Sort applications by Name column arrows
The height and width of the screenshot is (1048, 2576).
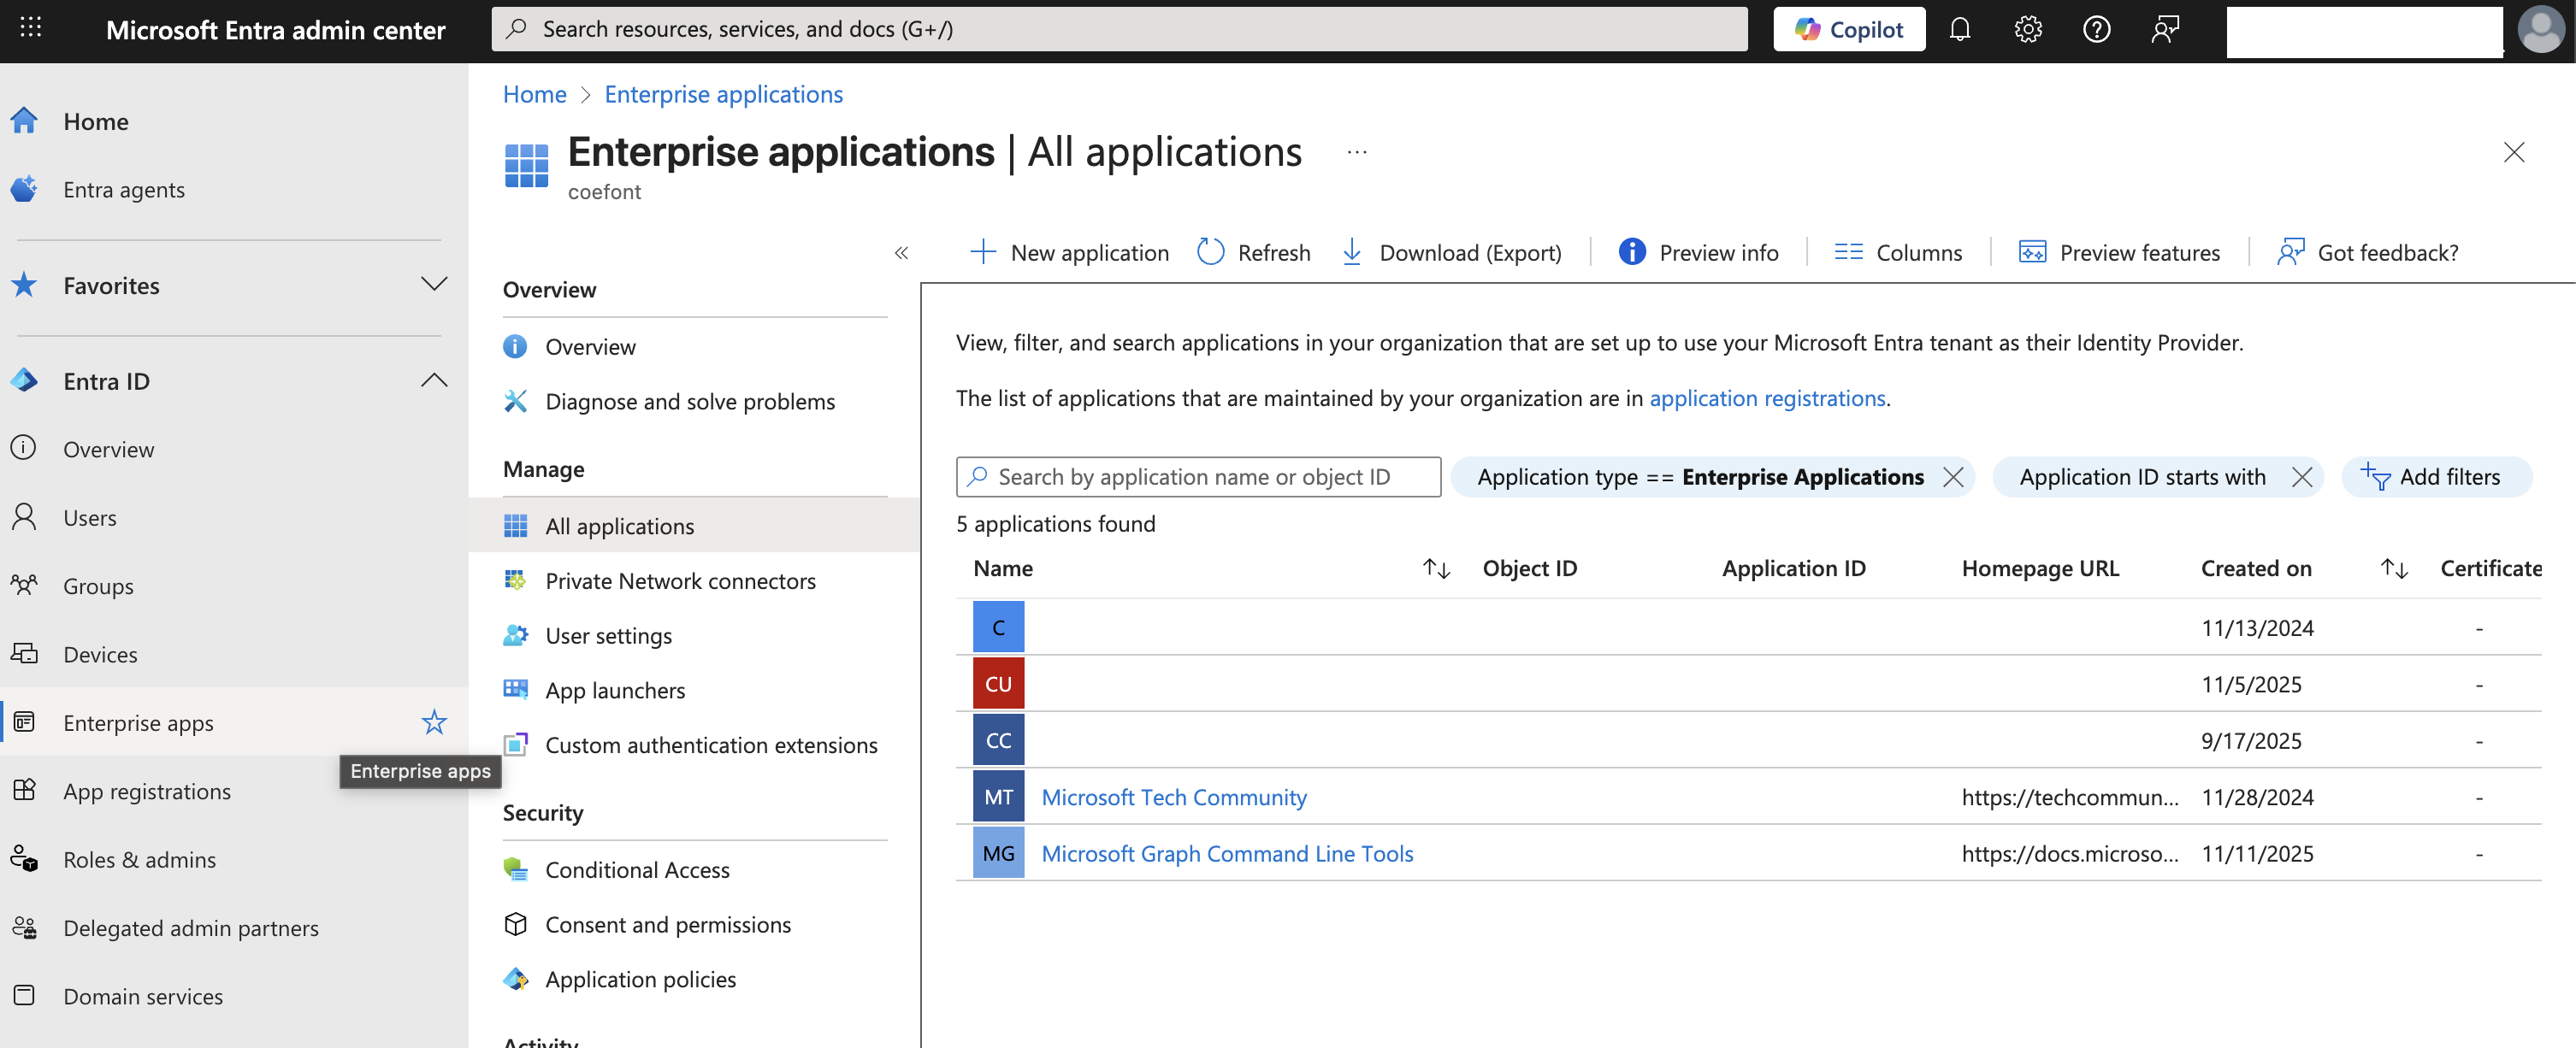pos(1436,568)
